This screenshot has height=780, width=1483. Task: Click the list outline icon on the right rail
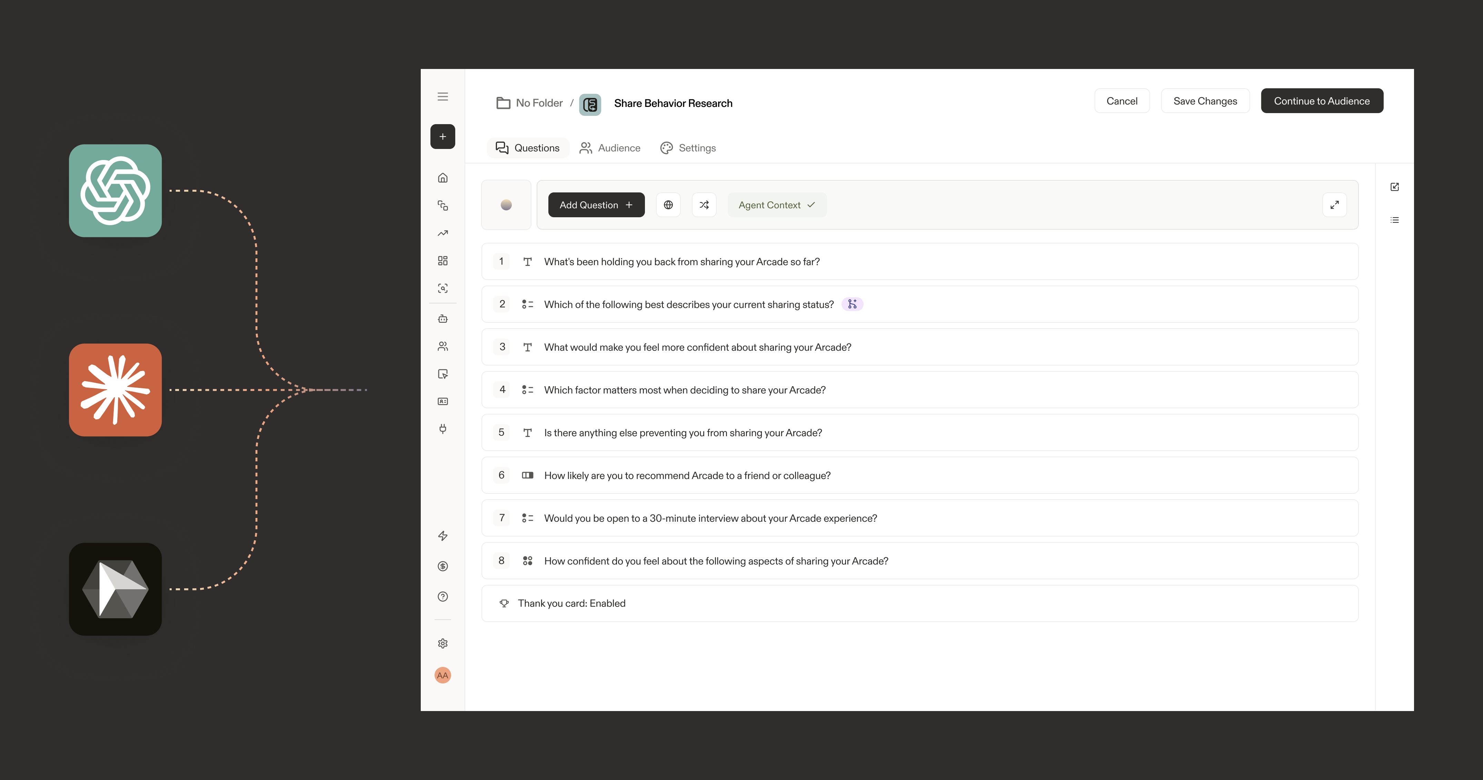[1394, 220]
